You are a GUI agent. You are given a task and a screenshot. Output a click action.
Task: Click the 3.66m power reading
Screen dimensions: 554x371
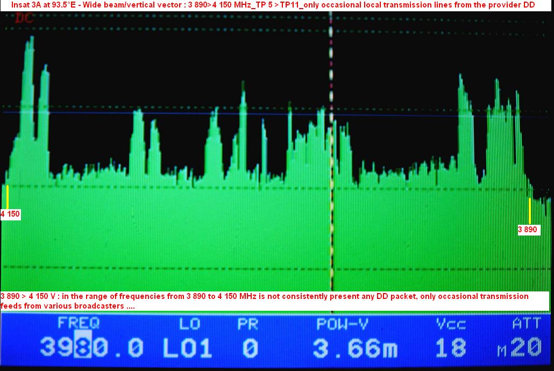[355, 348]
